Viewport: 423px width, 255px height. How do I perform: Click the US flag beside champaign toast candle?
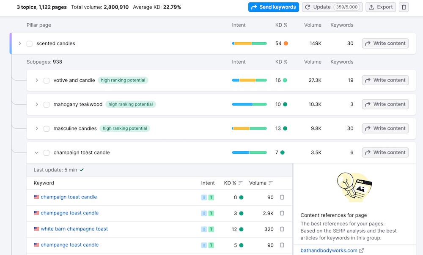point(37,197)
